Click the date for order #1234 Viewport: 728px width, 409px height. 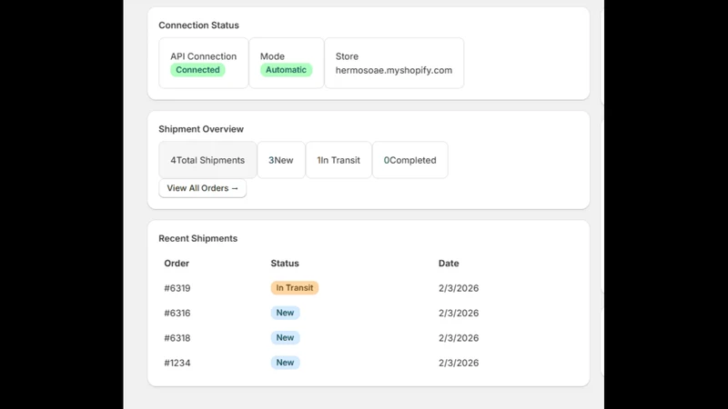tap(459, 363)
